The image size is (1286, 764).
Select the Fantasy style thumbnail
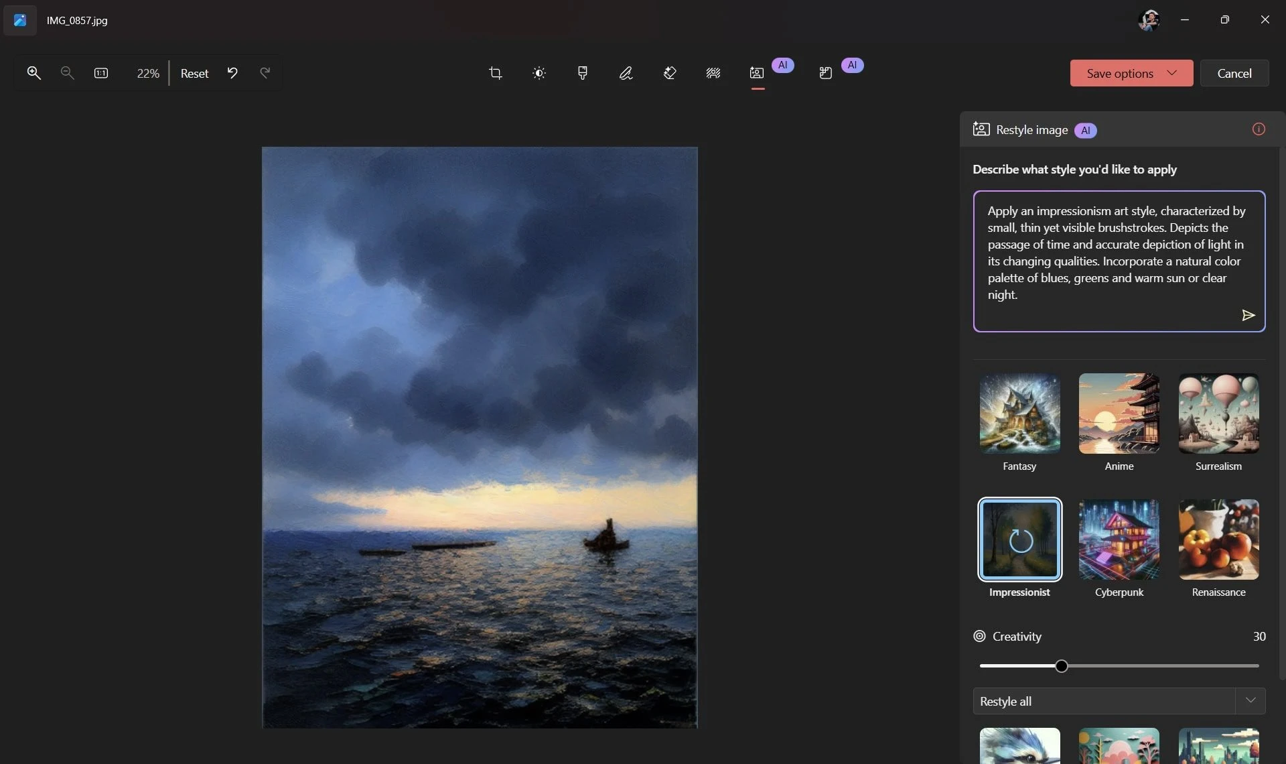point(1019,413)
